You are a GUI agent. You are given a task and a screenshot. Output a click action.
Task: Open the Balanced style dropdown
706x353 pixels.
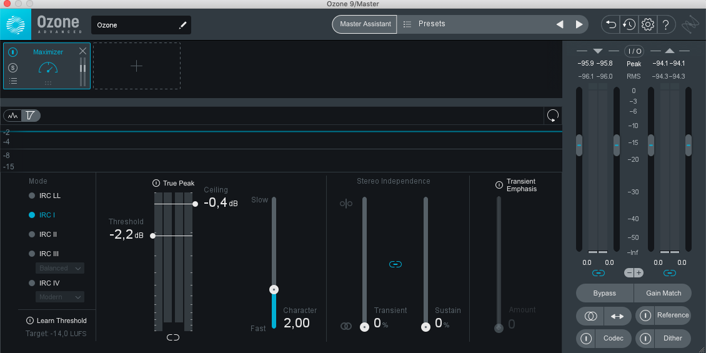coord(60,269)
